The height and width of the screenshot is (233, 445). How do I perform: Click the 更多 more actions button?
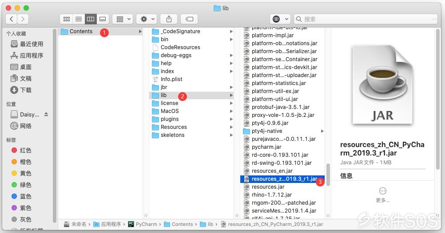[x=382, y=195]
